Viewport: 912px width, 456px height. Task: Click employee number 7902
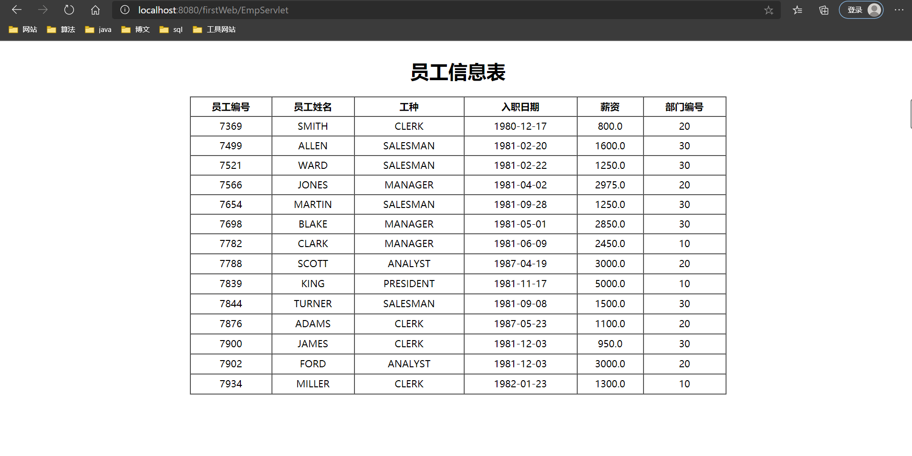(231, 364)
